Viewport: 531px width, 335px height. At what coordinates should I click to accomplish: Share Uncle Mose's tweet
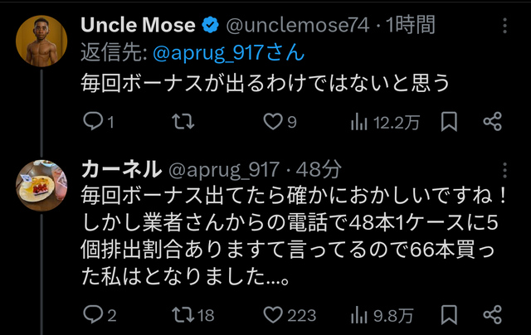(x=492, y=122)
